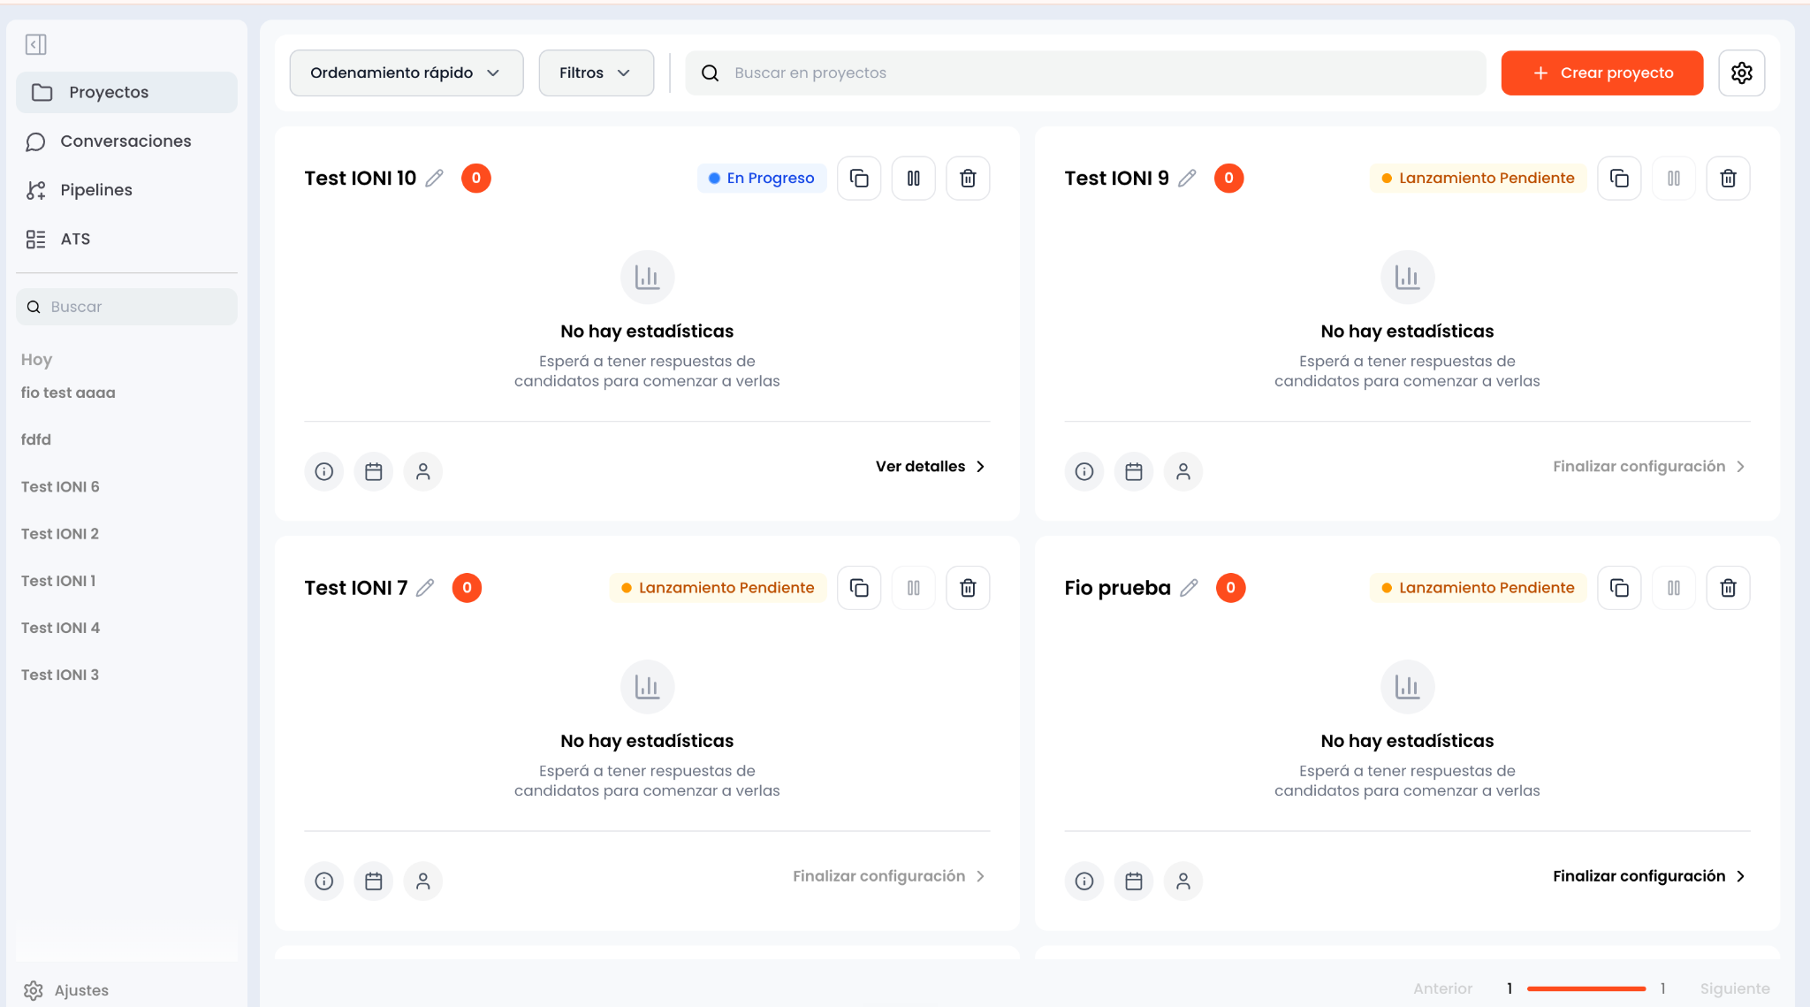Click Finalizar configuración on Test IONI 7
1810x1007 pixels.
pyautogui.click(x=889, y=875)
